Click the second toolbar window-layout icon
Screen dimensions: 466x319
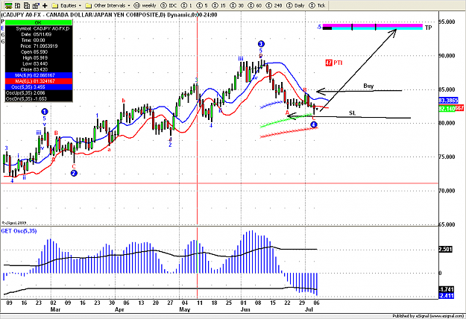coord(18,5)
